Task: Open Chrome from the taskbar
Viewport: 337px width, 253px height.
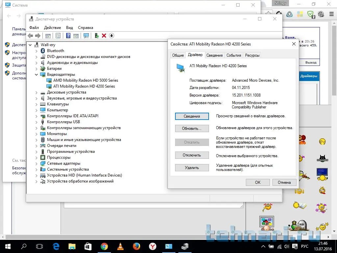Action: pos(104,246)
